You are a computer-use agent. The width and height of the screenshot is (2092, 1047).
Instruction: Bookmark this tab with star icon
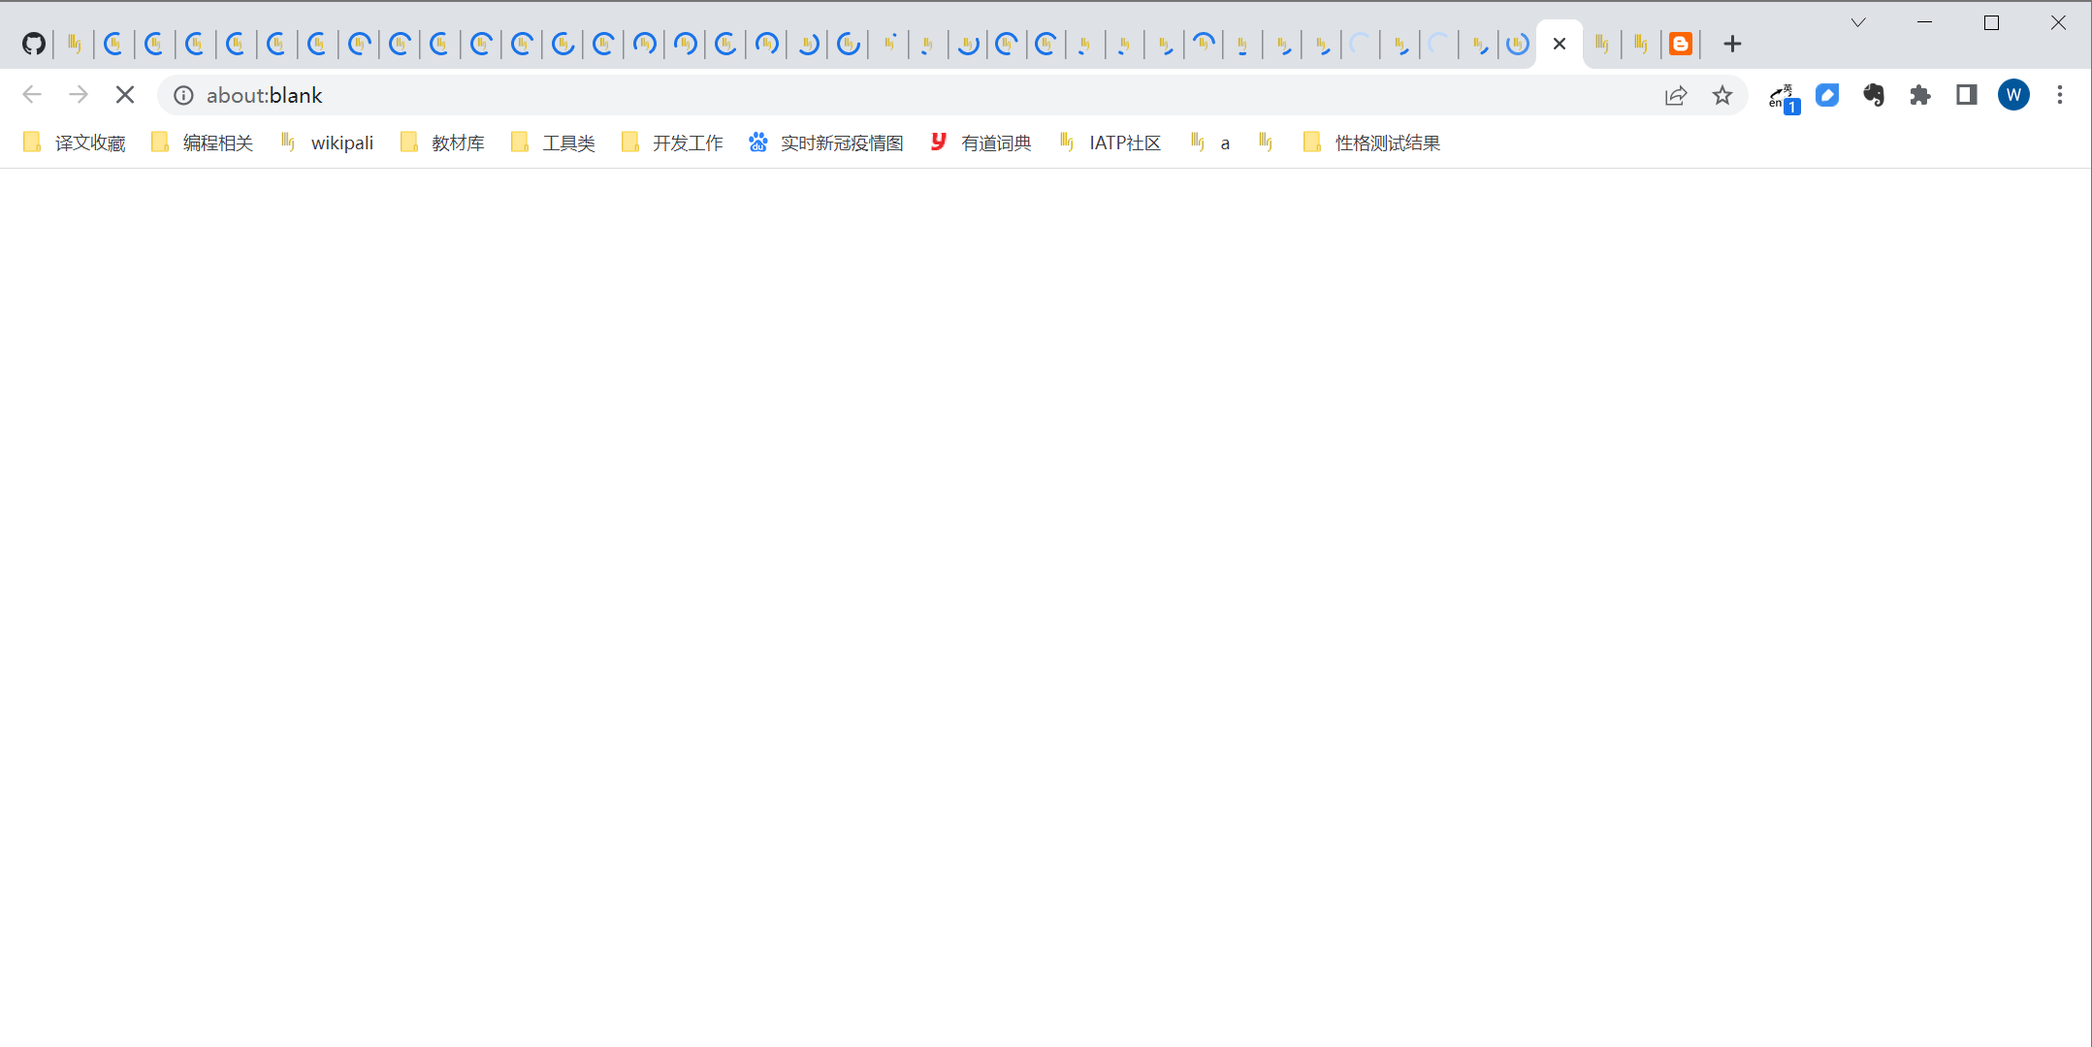click(x=1722, y=95)
